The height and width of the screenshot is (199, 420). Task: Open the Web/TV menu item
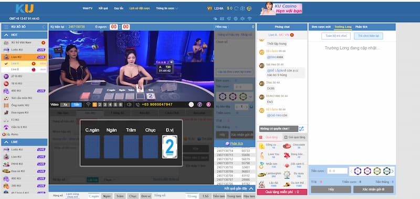[87, 8]
